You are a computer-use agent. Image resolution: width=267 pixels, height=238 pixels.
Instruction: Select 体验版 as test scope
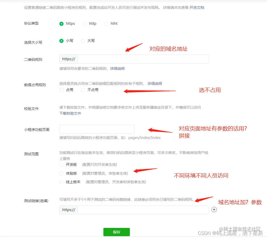pos(61,173)
